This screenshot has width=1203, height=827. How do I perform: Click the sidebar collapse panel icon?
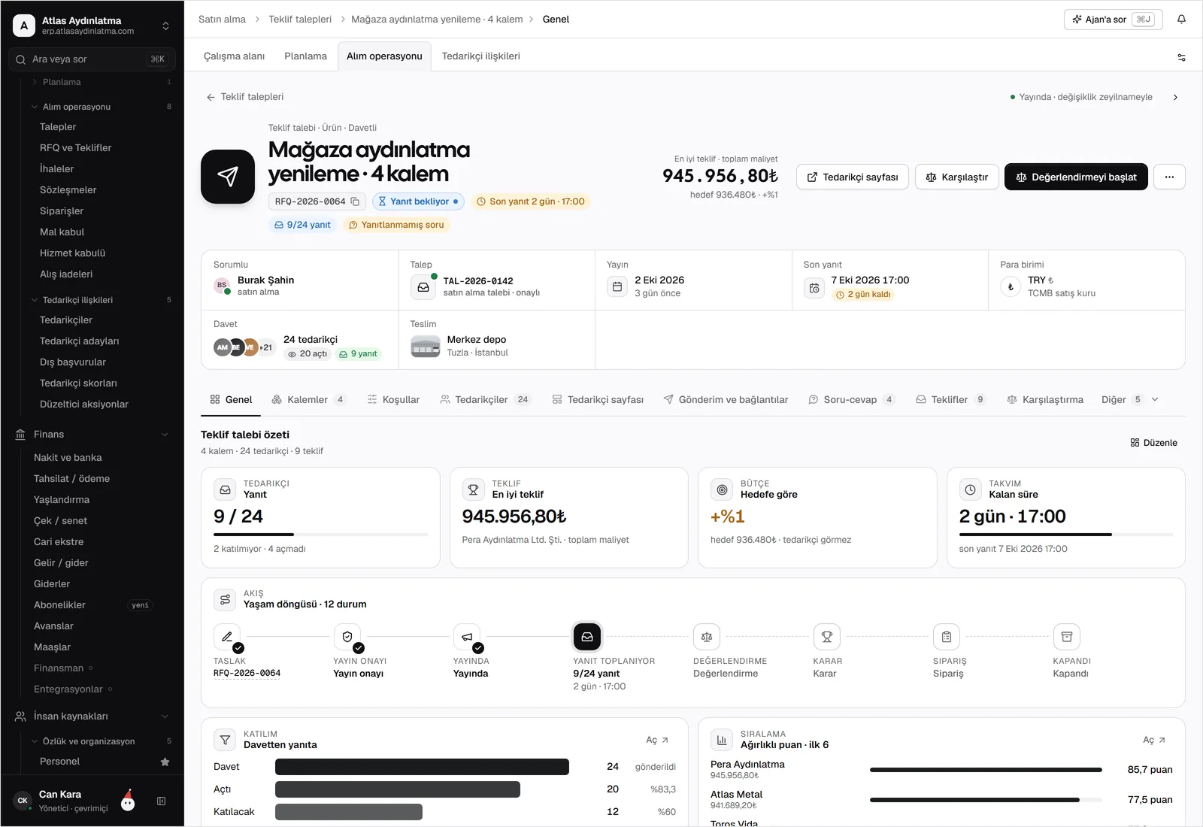161,801
